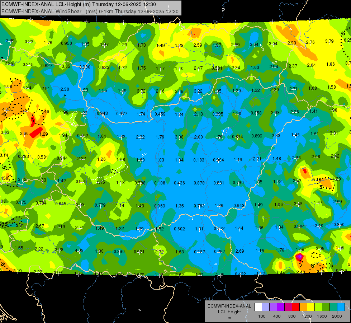351x323 pixels.
Task: Click the wind shear value 0.581
Action: (43, 157)
